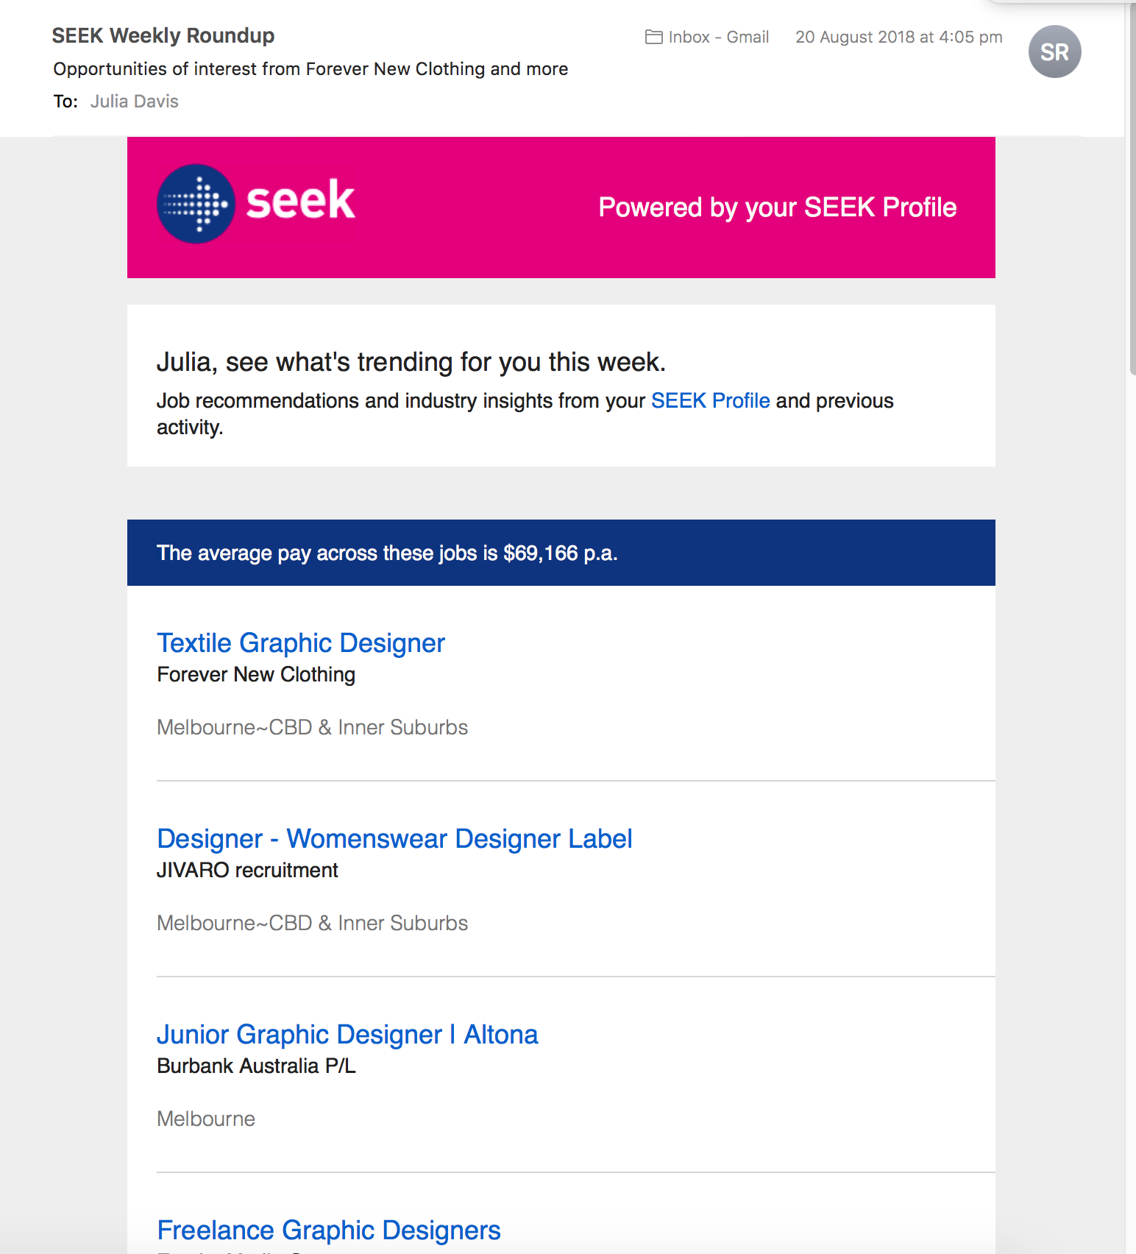Open Designer - Womenswear Designer Label listing
This screenshot has height=1254, width=1136.
[x=394, y=838]
